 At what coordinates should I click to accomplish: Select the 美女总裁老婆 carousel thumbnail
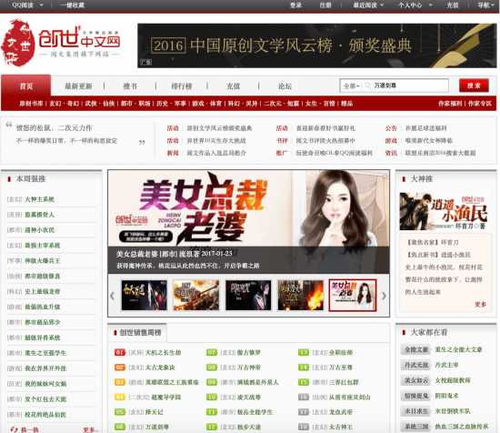pos(353,295)
